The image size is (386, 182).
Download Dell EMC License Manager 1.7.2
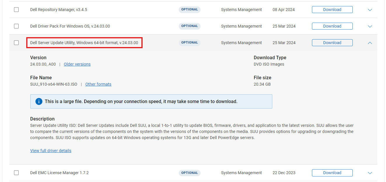click(x=332, y=173)
